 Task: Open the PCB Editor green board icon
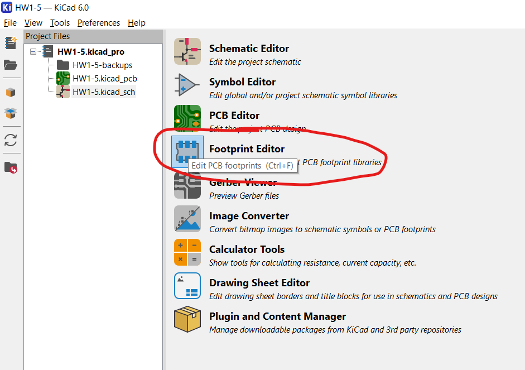tap(187, 118)
